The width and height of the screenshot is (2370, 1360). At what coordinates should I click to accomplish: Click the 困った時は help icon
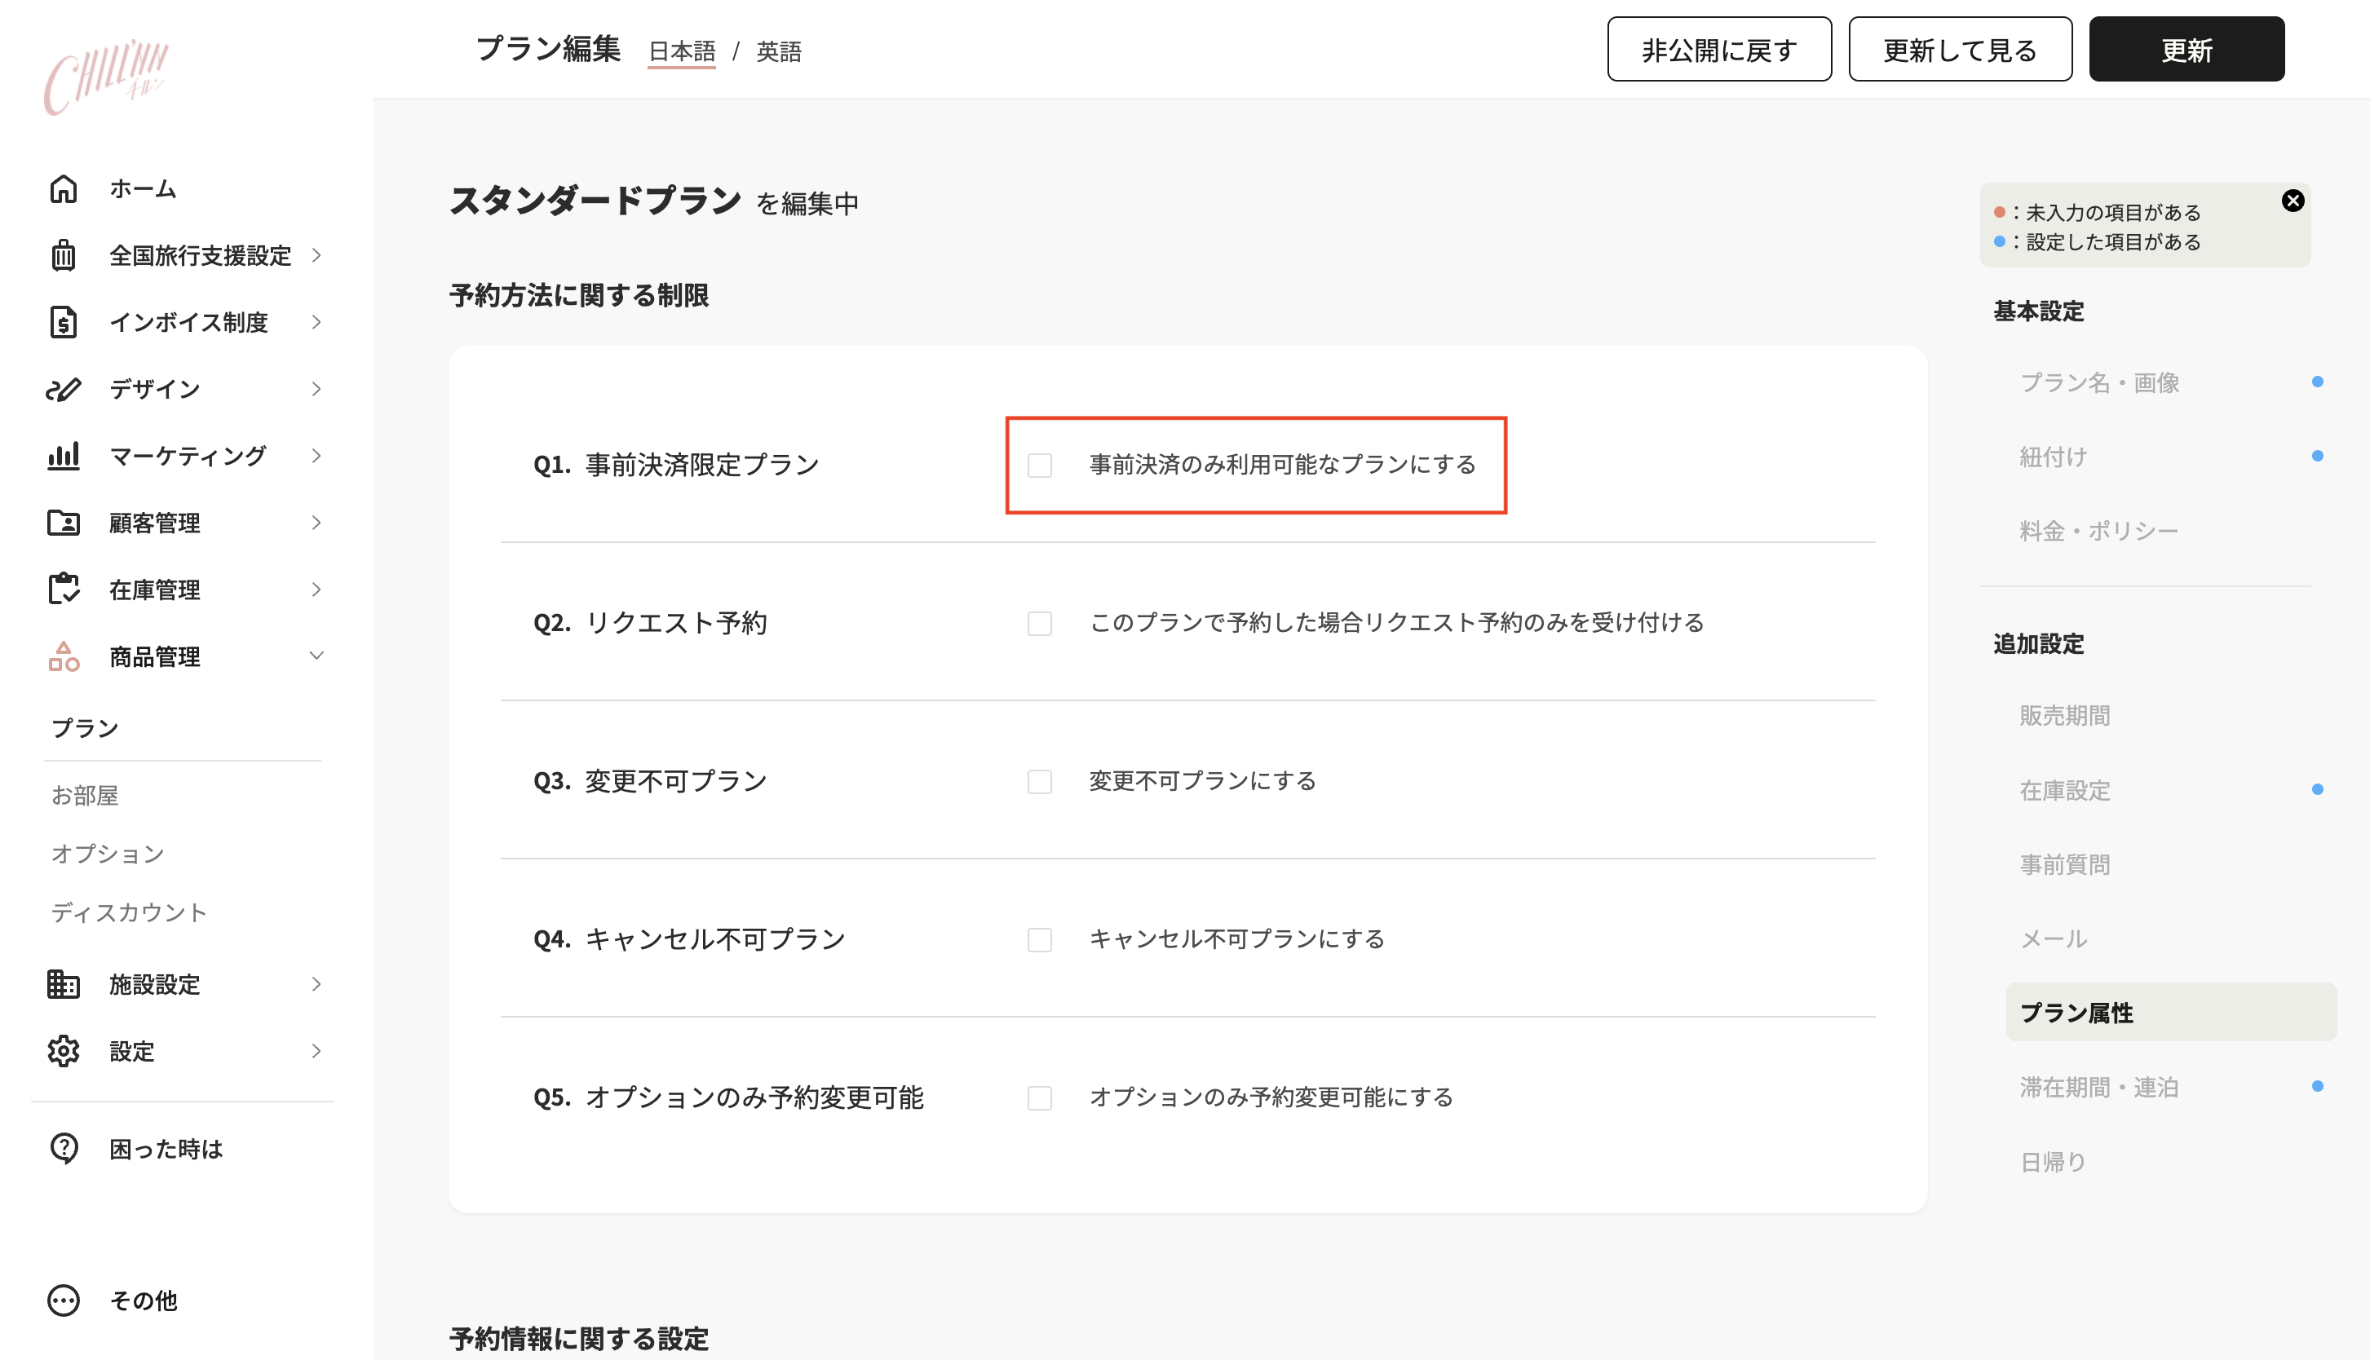(64, 1148)
